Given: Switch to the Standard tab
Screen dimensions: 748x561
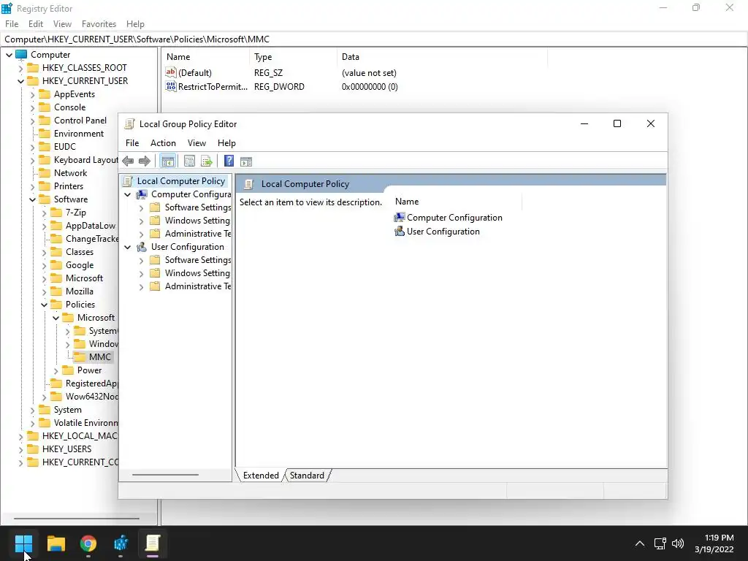Looking at the screenshot, I should tap(307, 475).
